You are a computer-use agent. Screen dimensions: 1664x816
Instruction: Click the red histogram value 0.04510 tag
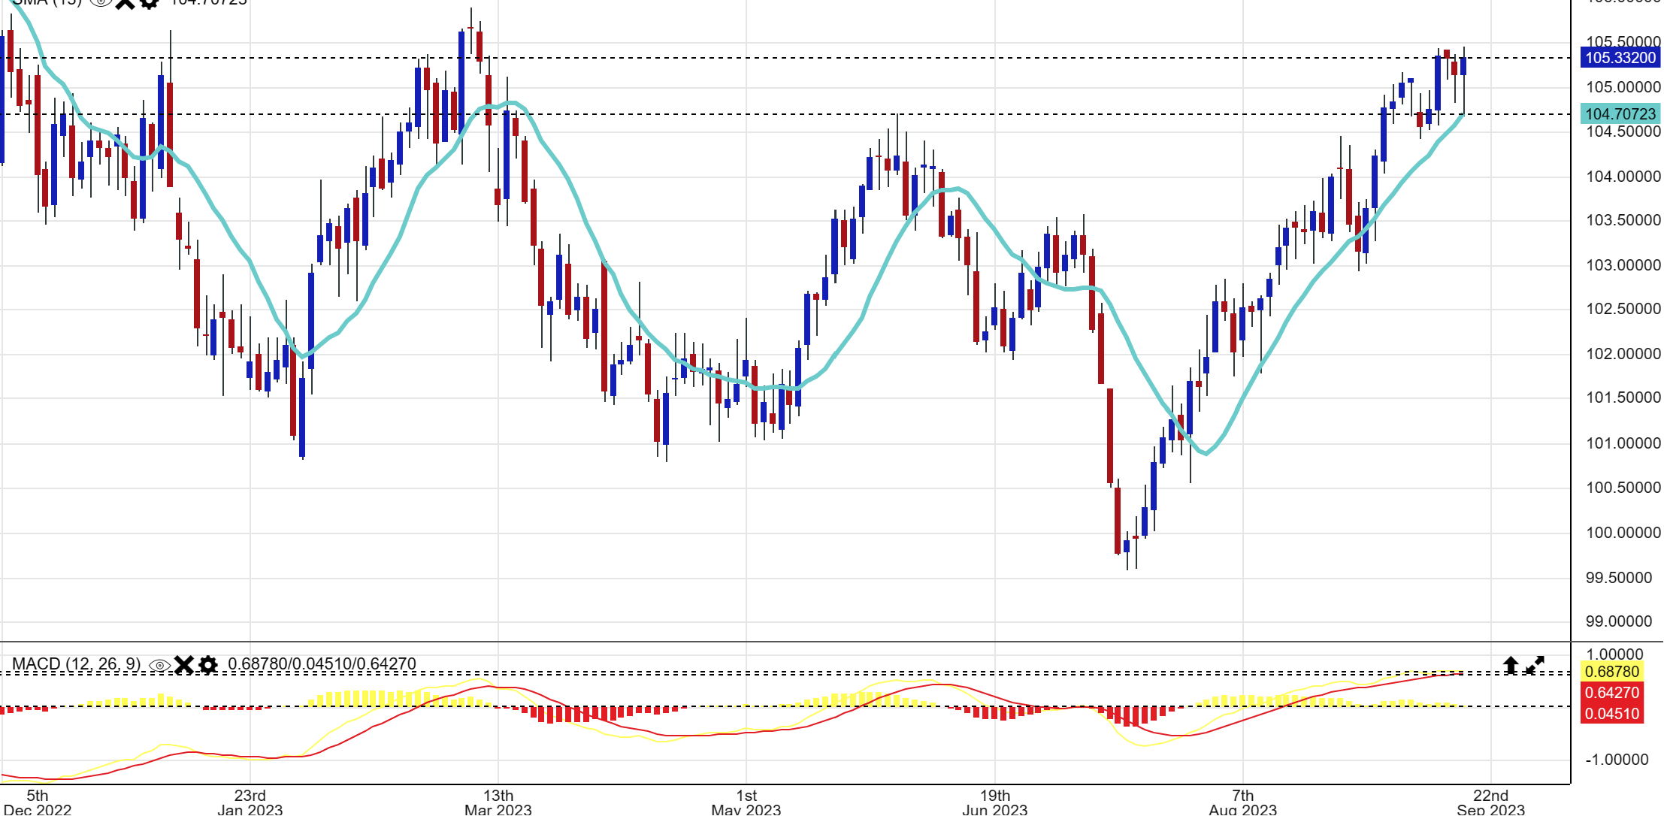[x=1612, y=714]
